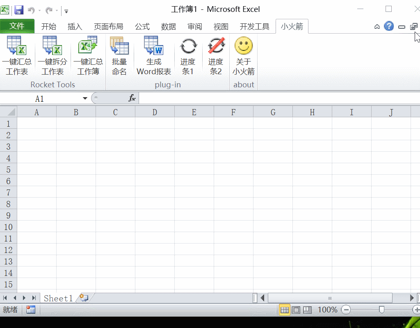Click macro record icon in status bar
Screen dimensions: 420x328
coord(31,310)
